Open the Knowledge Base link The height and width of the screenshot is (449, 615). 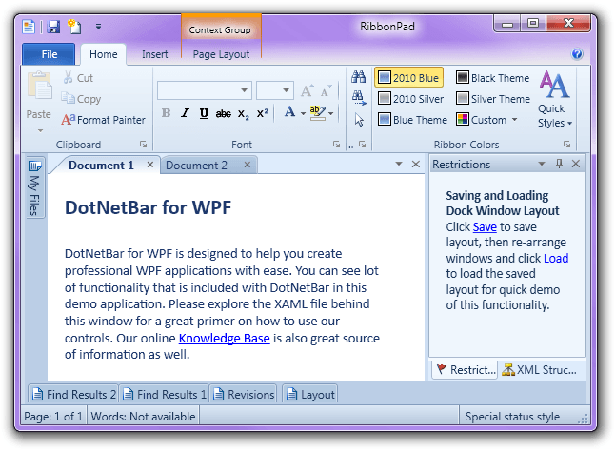click(225, 338)
